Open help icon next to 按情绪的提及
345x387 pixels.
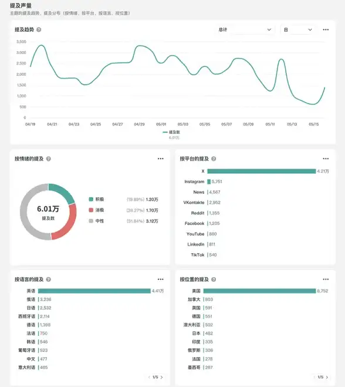[49, 159]
